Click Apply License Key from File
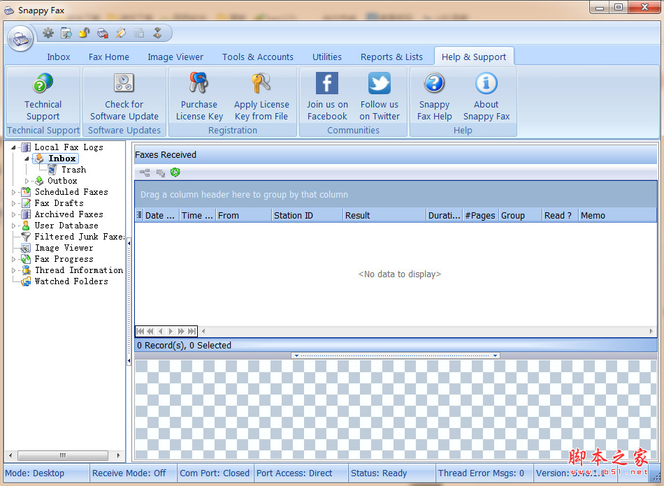 tap(261, 97)
